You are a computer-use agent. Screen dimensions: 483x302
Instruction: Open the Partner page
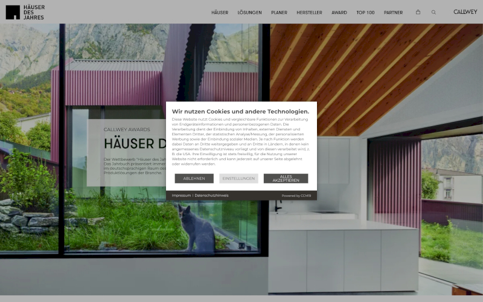click(393, 13)
